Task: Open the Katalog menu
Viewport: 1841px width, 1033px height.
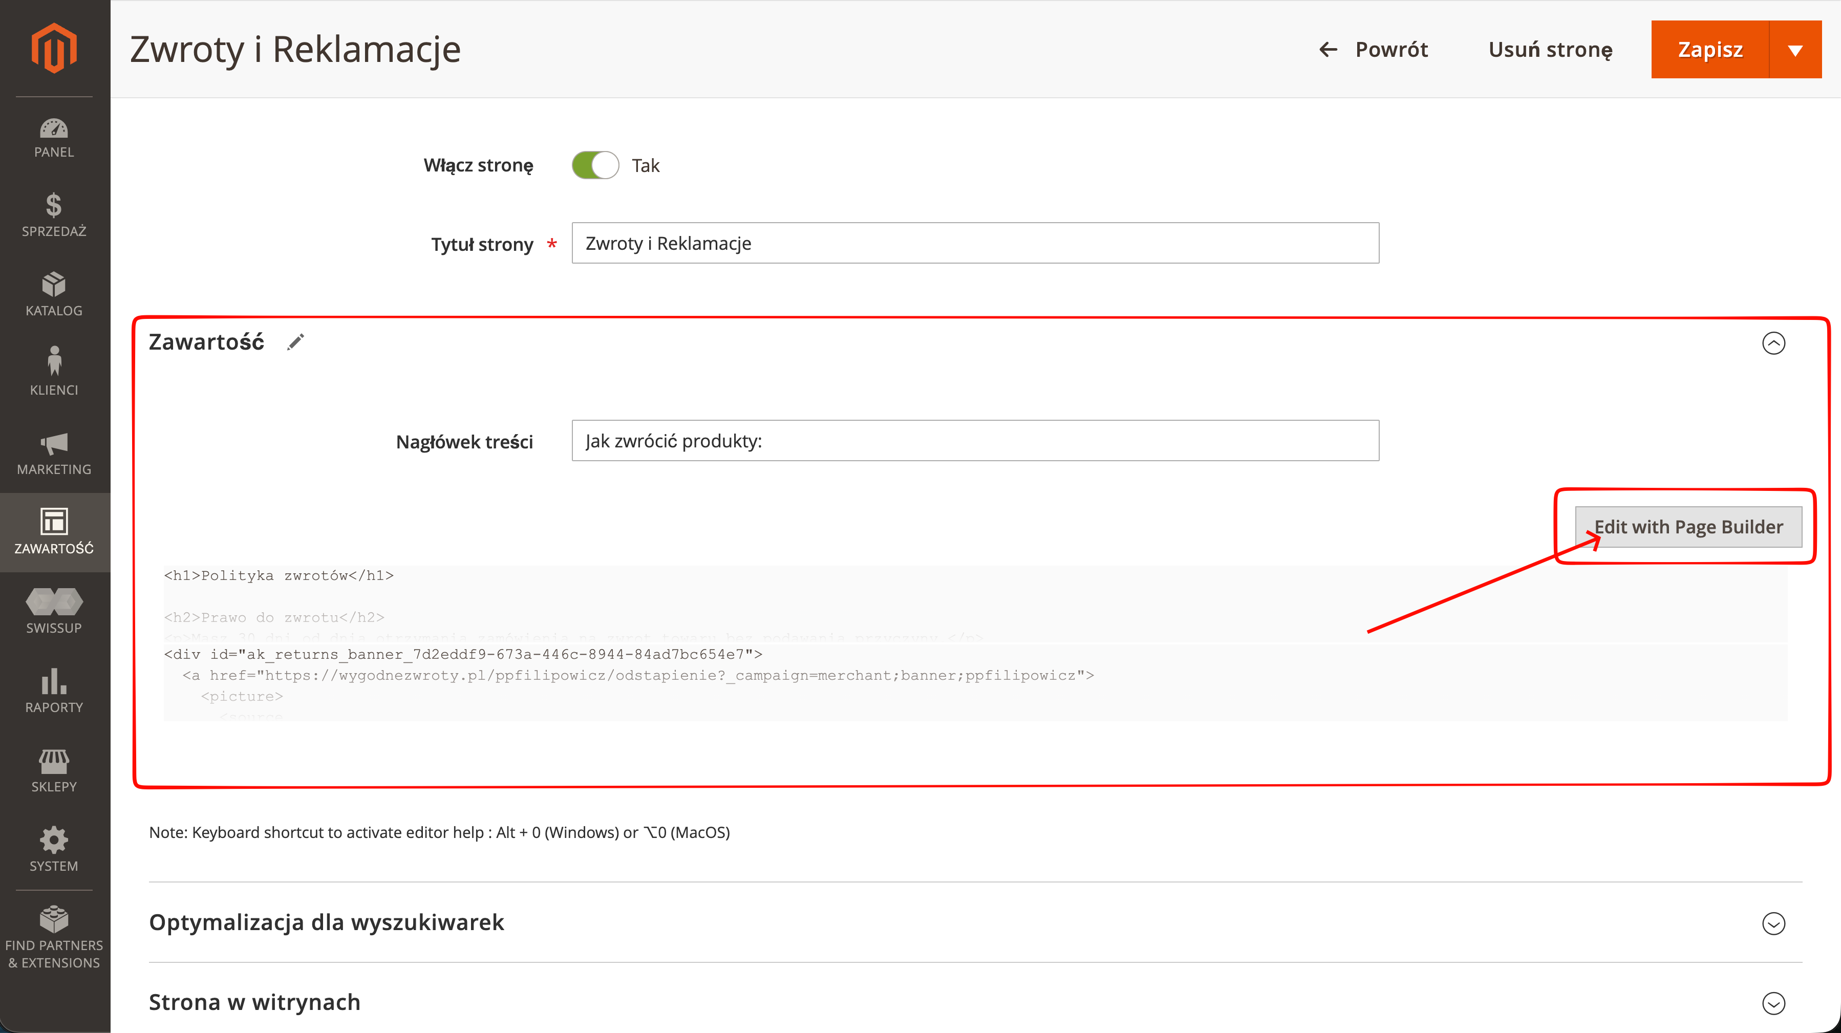Action: click(54, 295)
